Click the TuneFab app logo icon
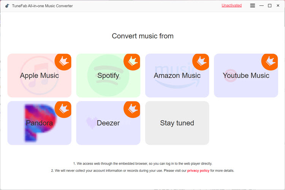Viewport: 285px width, 190px height. point(7,6)
